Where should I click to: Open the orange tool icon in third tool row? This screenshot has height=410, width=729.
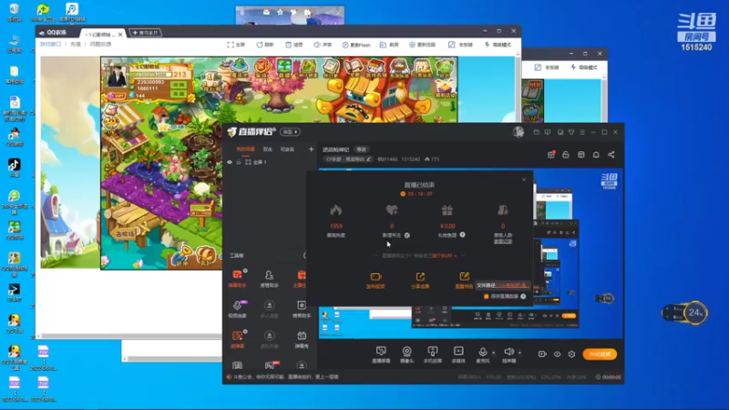[237, 339]
